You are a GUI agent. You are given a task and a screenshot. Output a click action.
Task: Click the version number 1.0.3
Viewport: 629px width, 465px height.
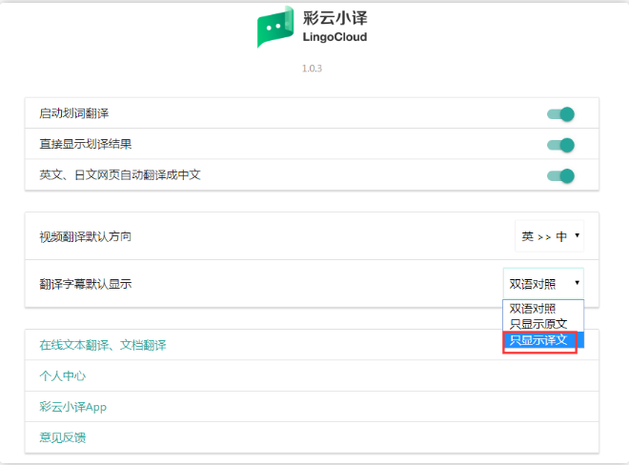312,69
